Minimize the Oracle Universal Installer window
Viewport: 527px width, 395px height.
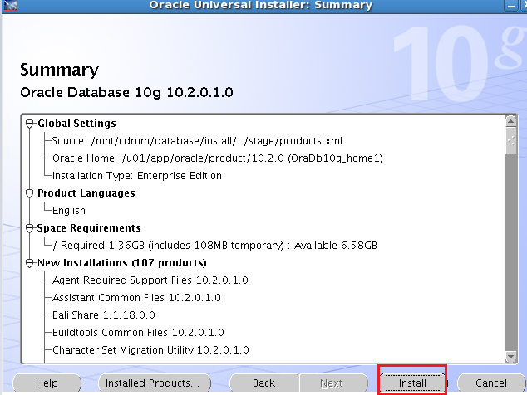pos(511,6)
